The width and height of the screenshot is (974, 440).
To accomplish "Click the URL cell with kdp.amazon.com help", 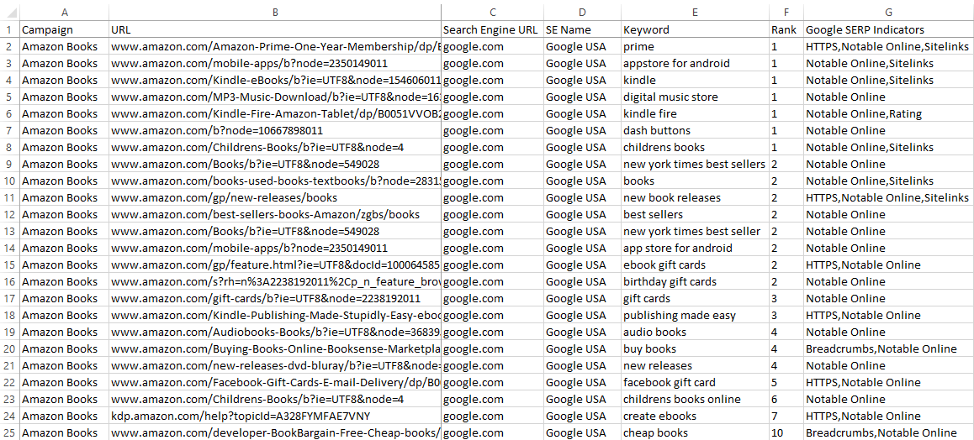I will [275, 415].
